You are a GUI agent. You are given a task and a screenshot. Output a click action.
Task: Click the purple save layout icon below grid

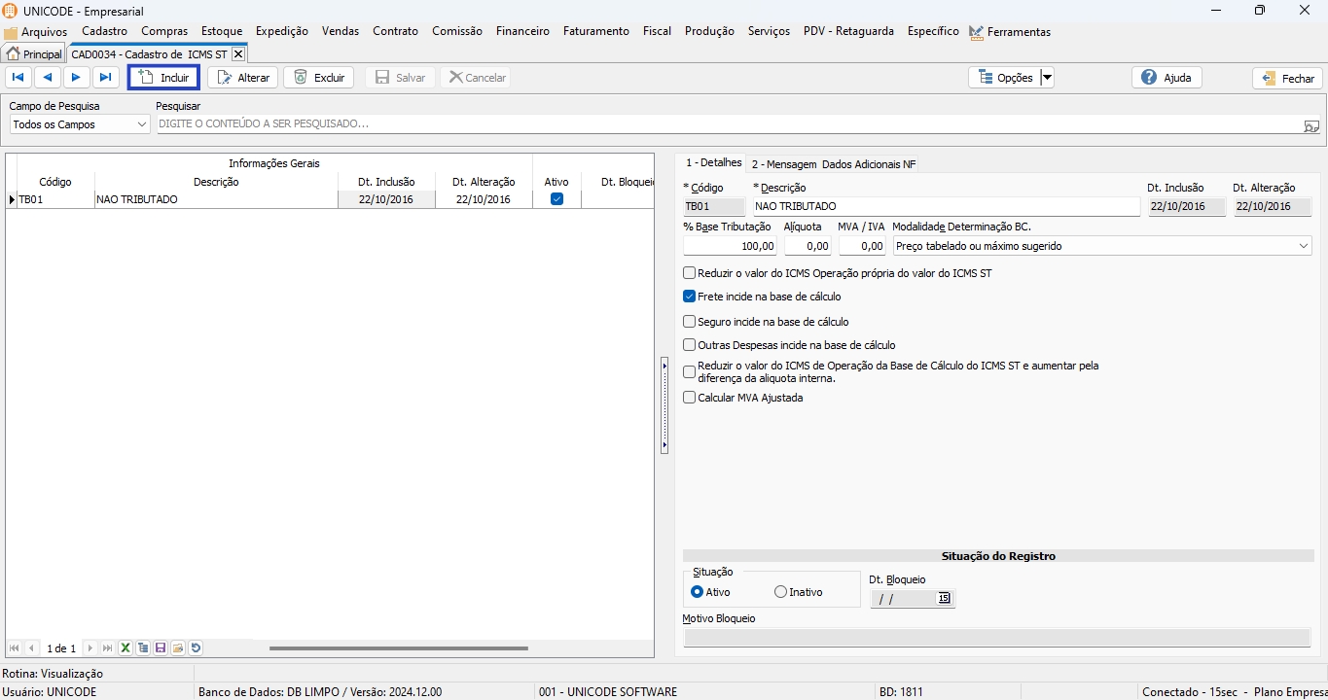tap(161, 648)
